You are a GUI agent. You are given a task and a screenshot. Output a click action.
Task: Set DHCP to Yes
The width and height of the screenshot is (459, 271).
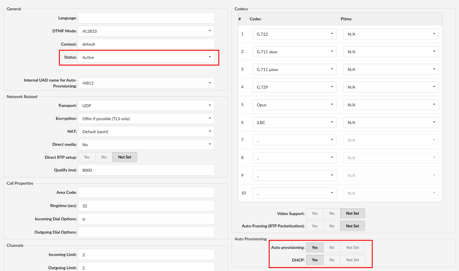pos(315,260)
